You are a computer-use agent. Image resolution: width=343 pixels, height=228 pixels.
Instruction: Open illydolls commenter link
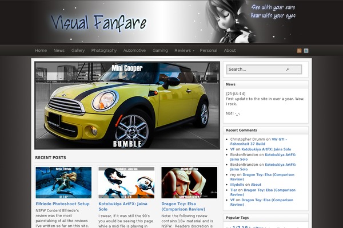237,185
